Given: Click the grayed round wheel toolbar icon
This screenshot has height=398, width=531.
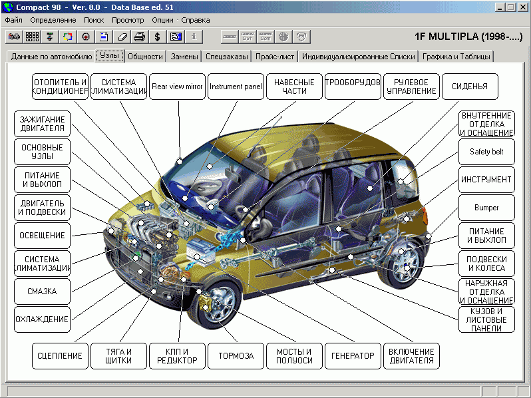Looking at the screenshot, I should tap(283, 37).
